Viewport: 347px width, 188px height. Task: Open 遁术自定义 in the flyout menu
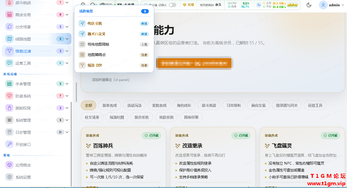[x=114, y=34]
